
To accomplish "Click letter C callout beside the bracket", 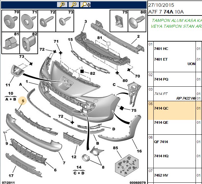I will tap(114, 85).
